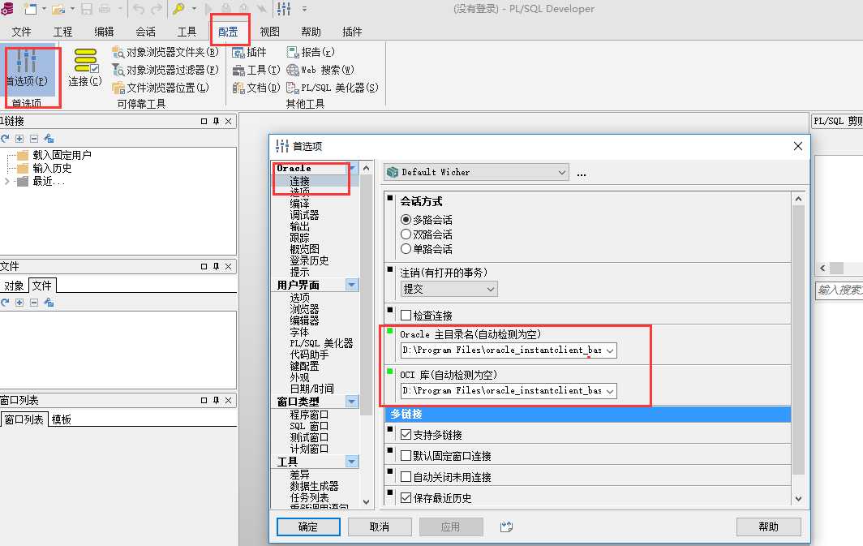This screenshot has height=546, width=863.
Task: Open the 首选项(P) preferences ribbon button
Action: (27, 69)
